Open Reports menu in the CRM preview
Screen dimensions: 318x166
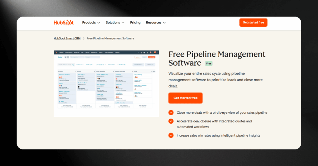point(101,53)
